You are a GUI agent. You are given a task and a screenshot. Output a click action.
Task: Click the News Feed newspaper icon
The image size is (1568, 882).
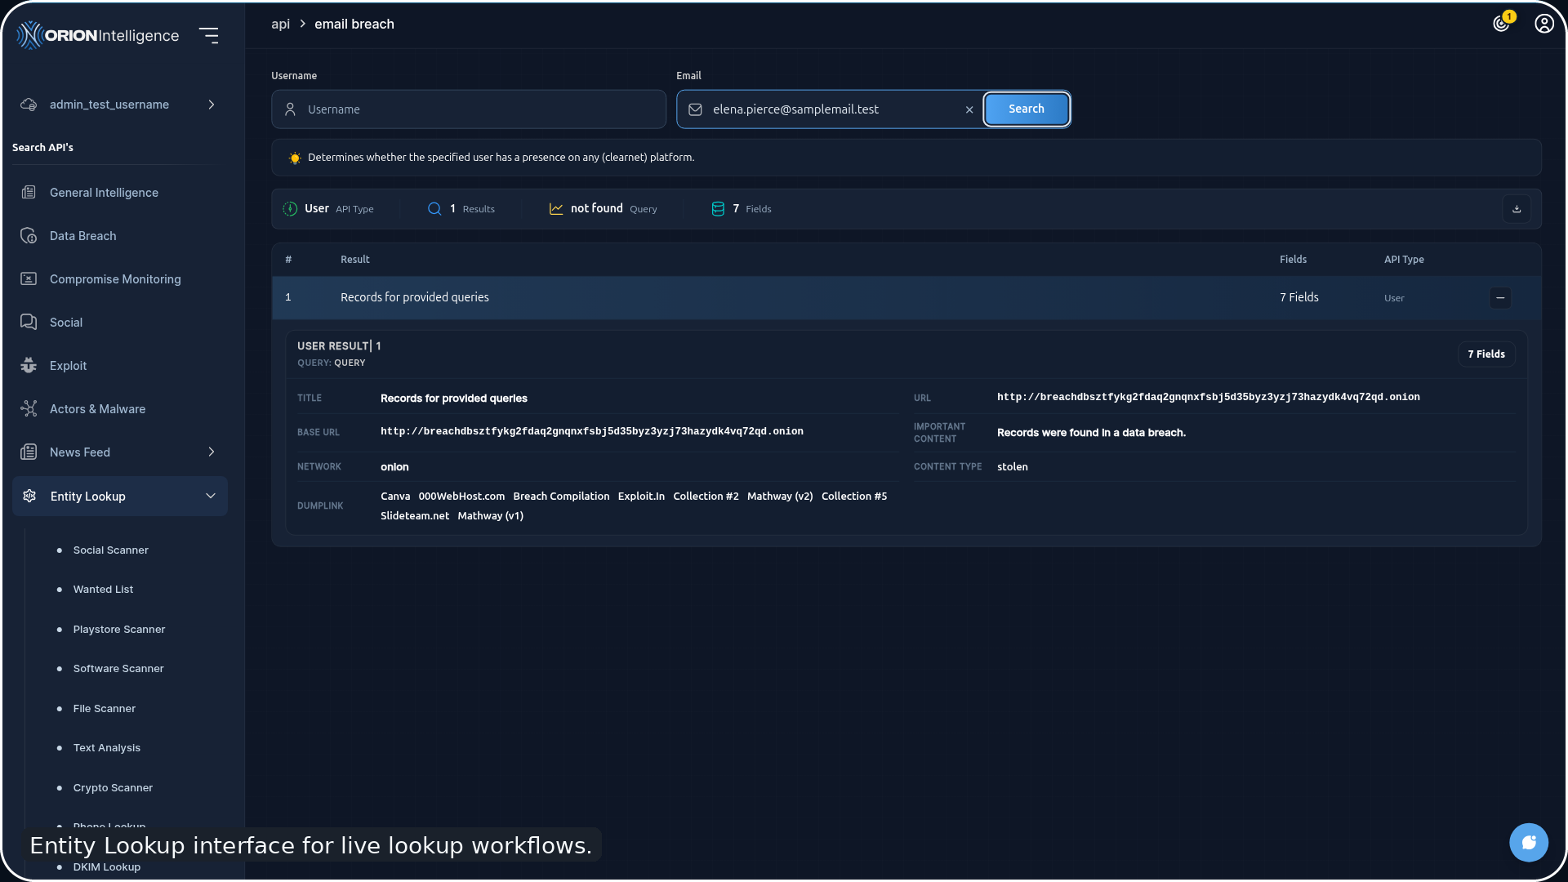click(x=29, y=452)
